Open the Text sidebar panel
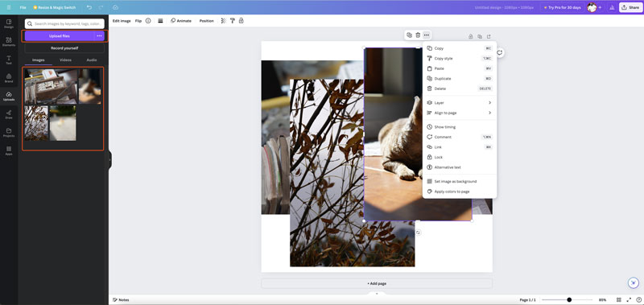Viewport: 644px width, 305px height. coord(9,60)
